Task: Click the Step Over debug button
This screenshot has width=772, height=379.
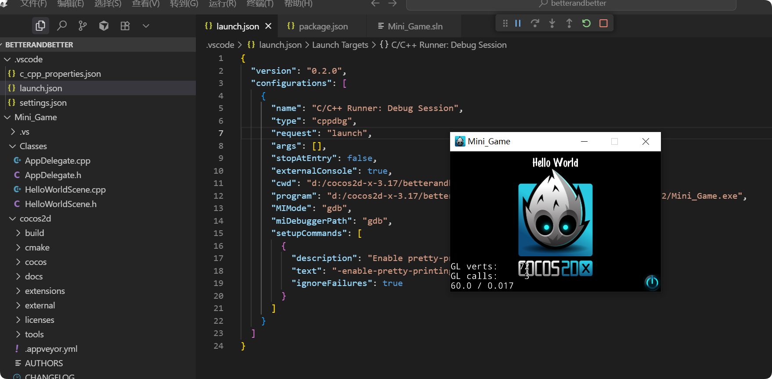Action: [535, 23]
